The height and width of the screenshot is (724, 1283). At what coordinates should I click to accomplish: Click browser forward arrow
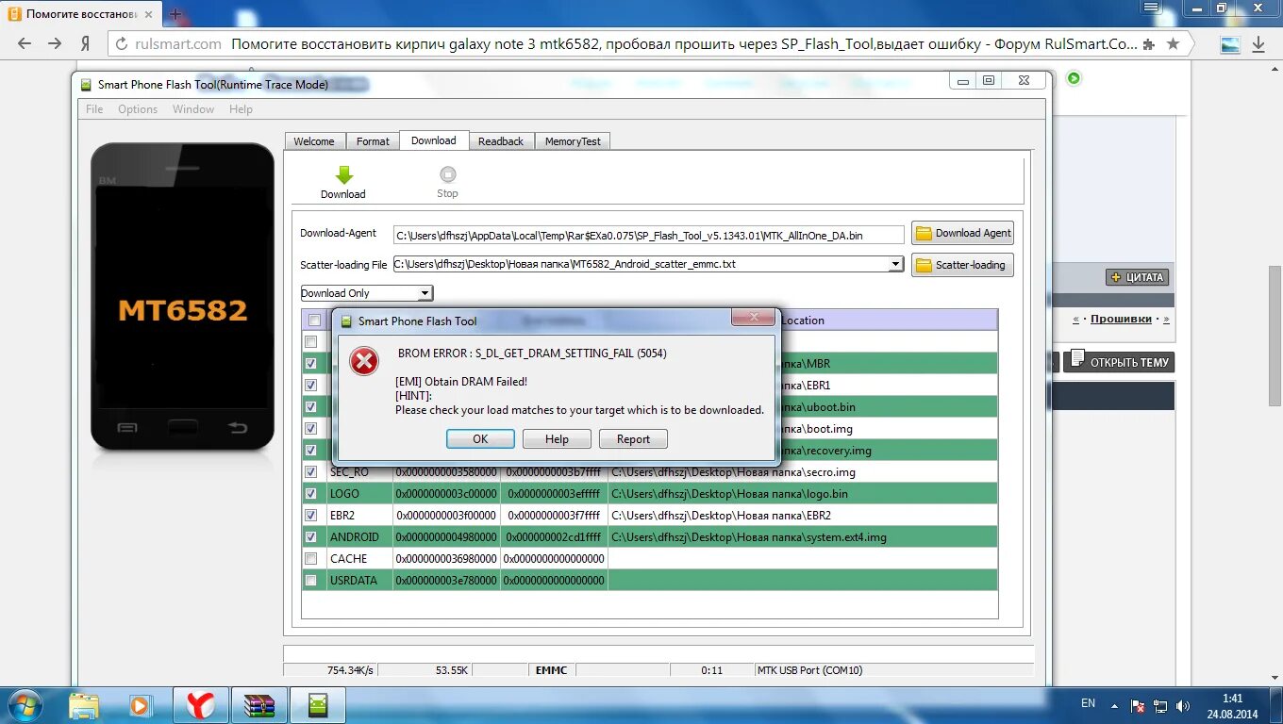click(x=55, y=43)
